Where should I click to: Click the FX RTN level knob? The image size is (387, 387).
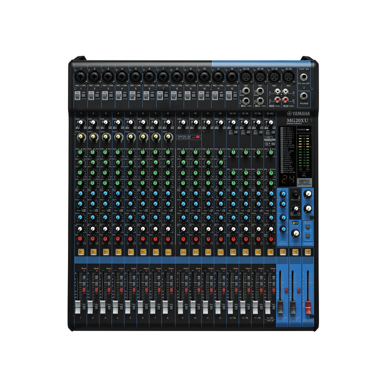point(295,233)
